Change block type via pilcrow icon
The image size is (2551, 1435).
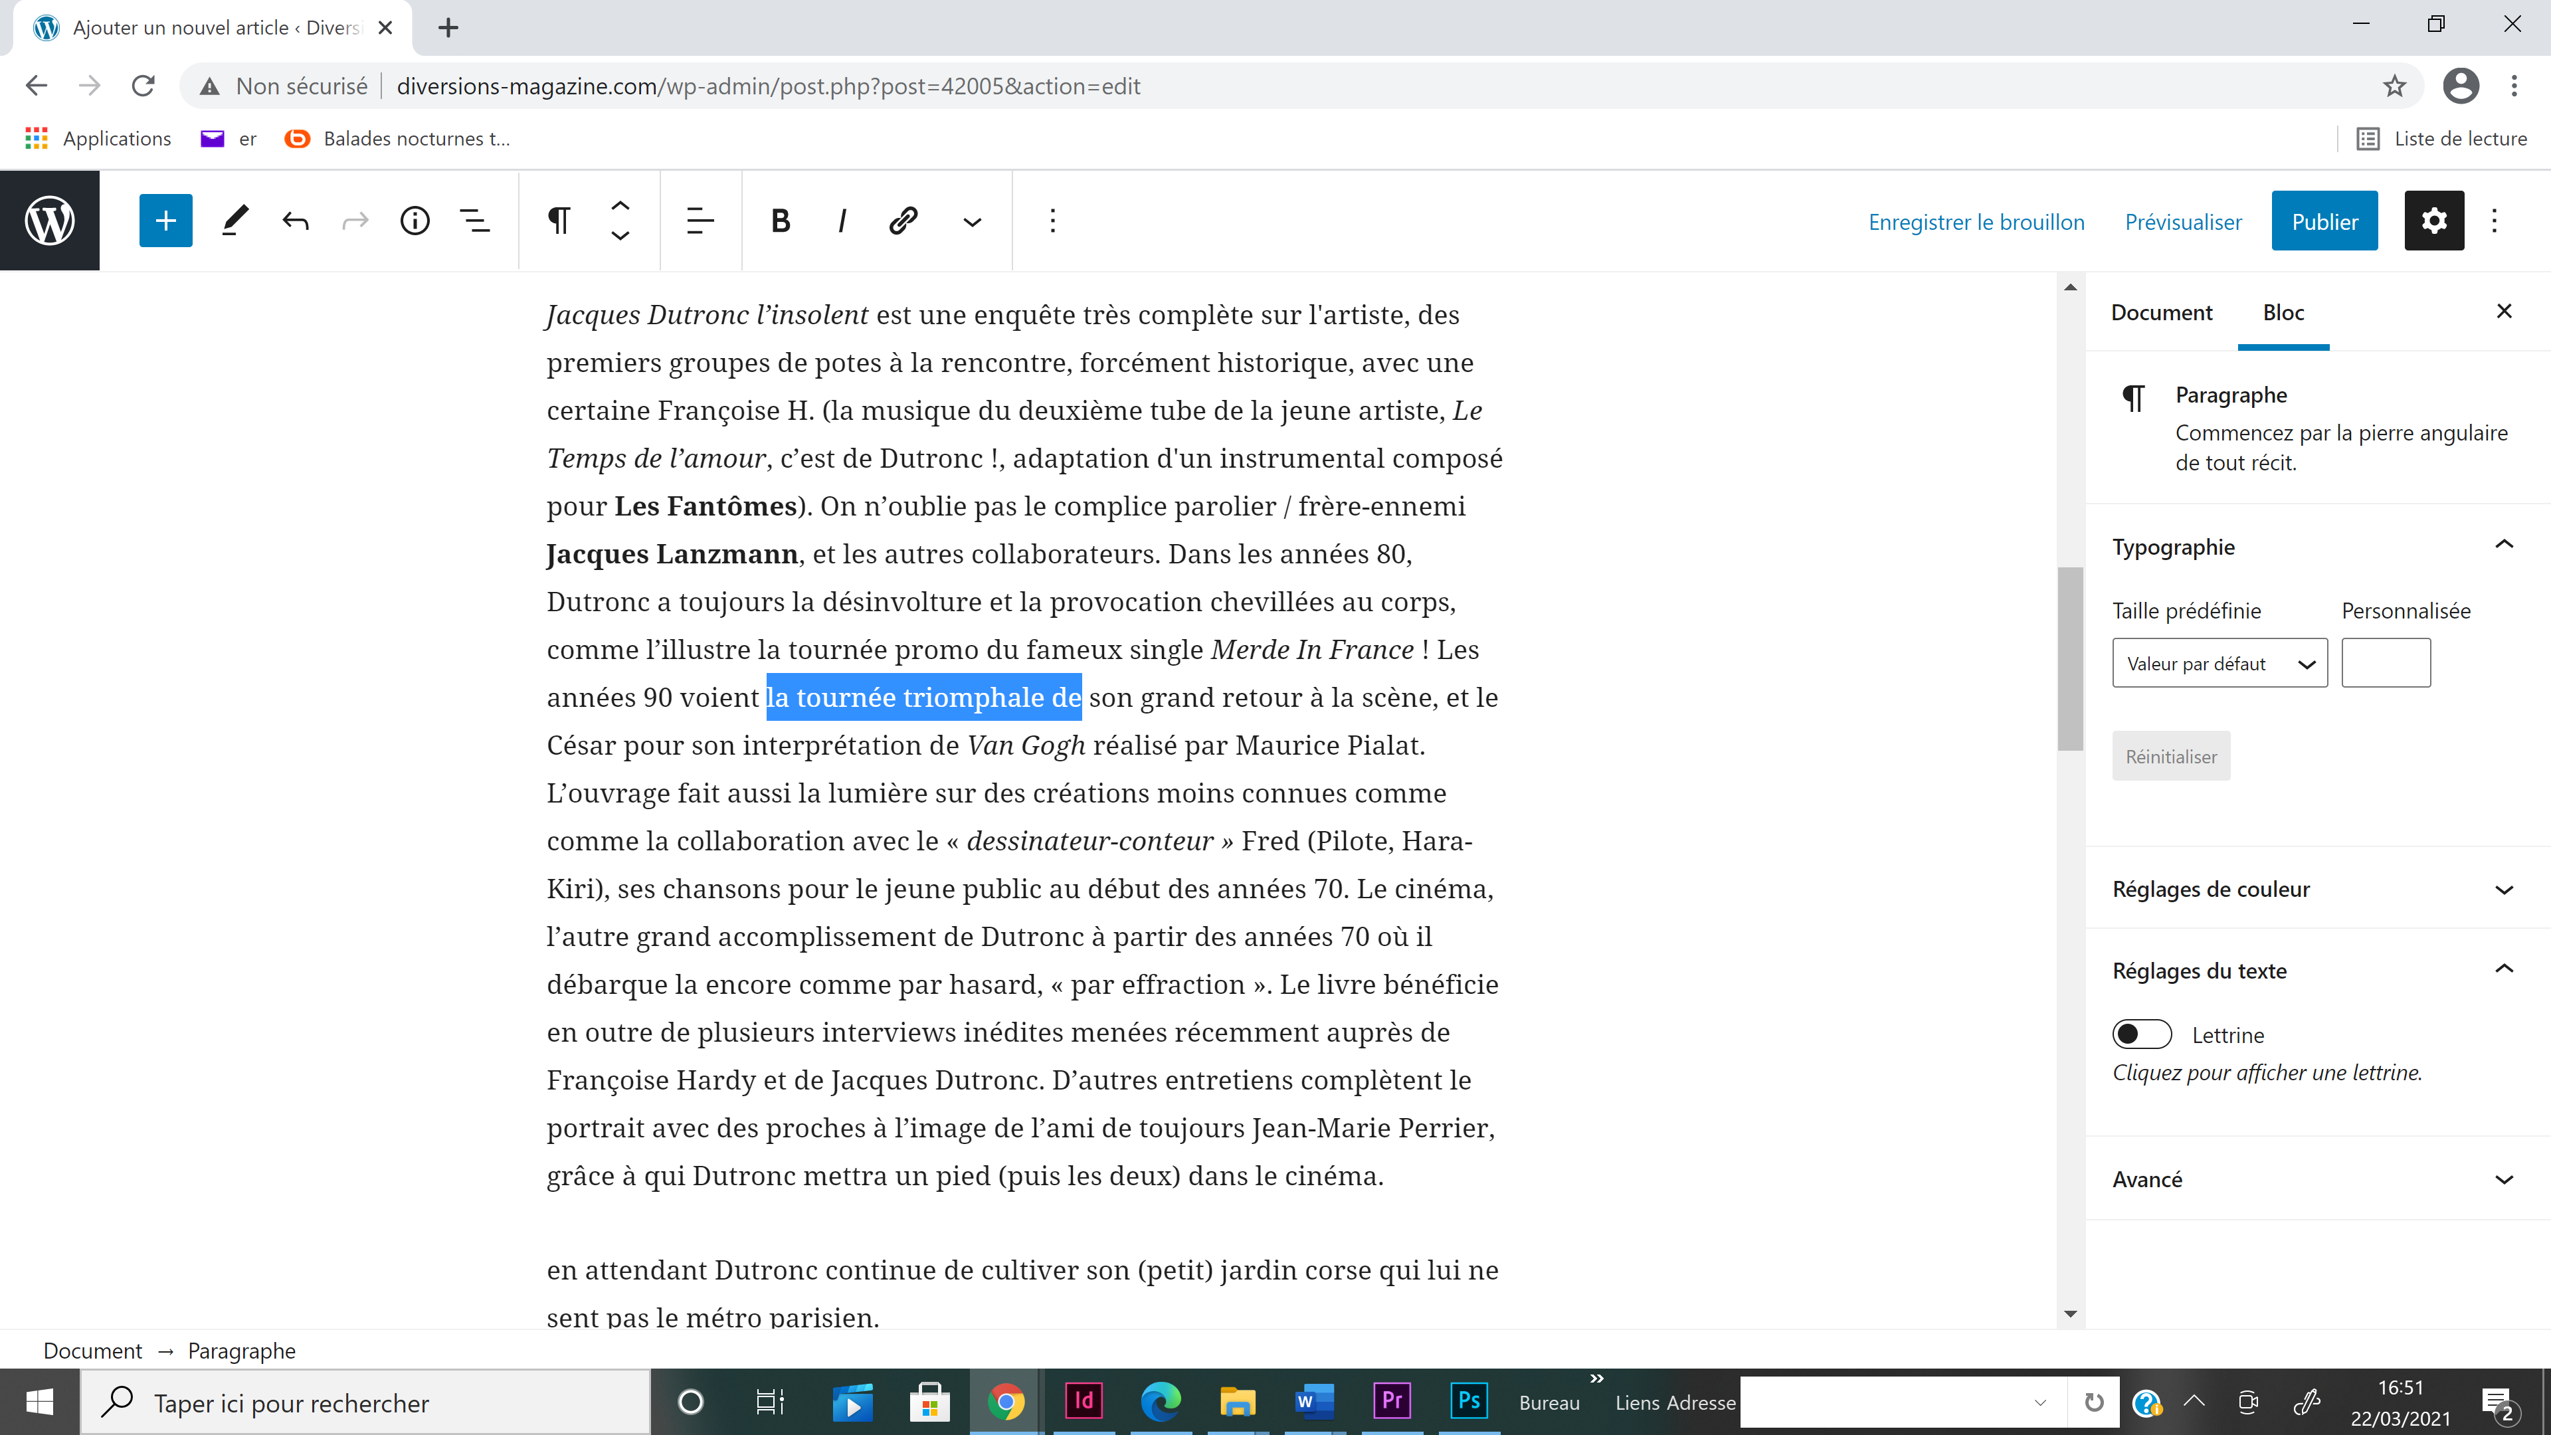pyautogui.click(x=559, y=221)
